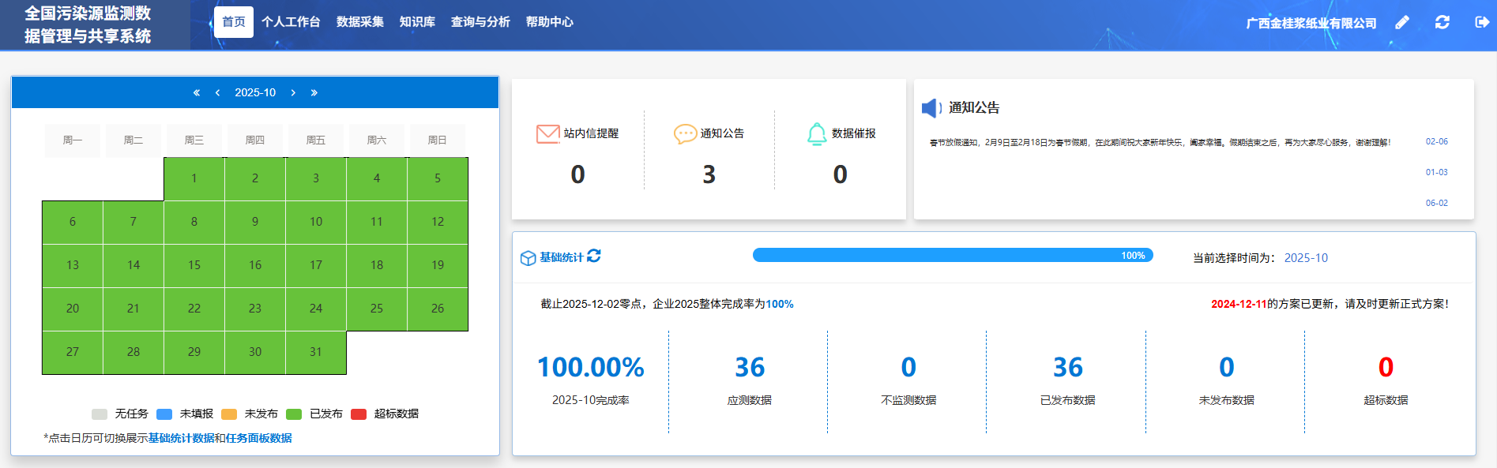
Task: Open the 02-06 春节放假通知 announcement
Action: click(1160, 143)
